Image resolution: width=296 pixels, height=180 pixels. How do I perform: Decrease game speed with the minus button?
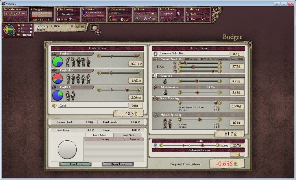click(82, 26)
